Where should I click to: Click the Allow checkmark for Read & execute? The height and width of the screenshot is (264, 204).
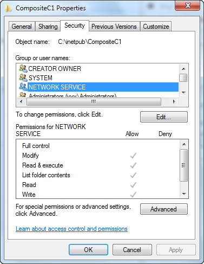(133, 165)
